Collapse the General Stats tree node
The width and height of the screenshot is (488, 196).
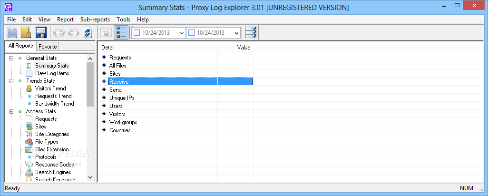point(11,58)
